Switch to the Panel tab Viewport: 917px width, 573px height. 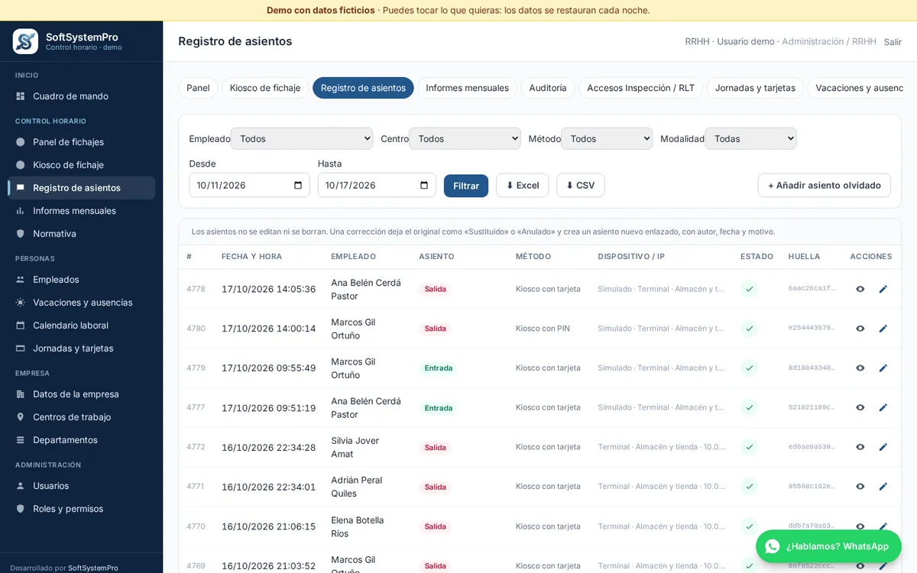pyautogui.click(x=198, y=88)
